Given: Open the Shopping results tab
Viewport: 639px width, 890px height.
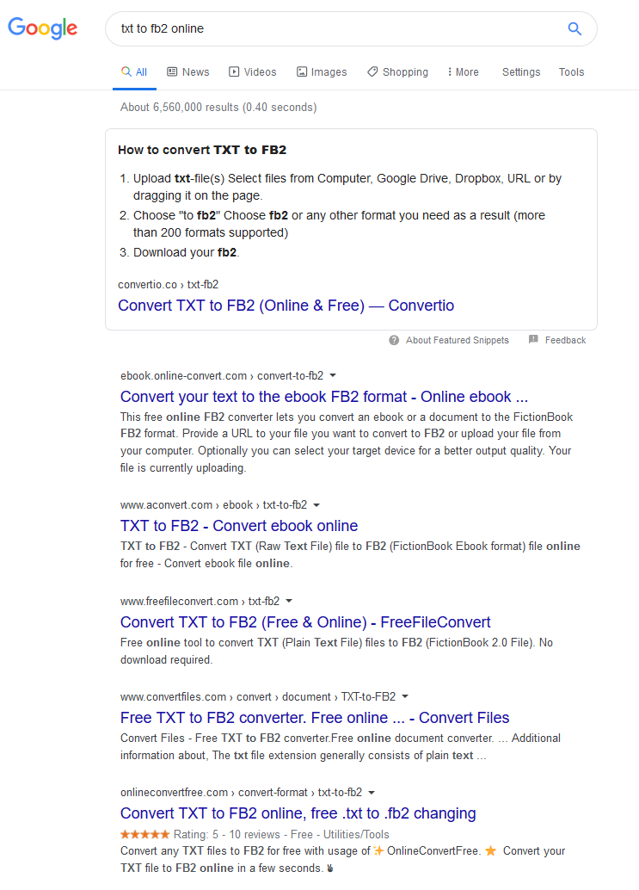Looking at the screenshot, I should pyautogui.click(x=397, y=72).
